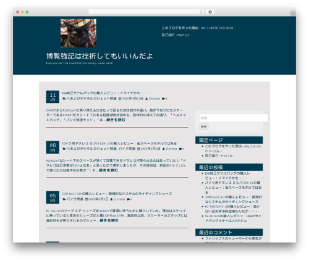Click author icon of the 05 post
309x261 pixels.
111,199
